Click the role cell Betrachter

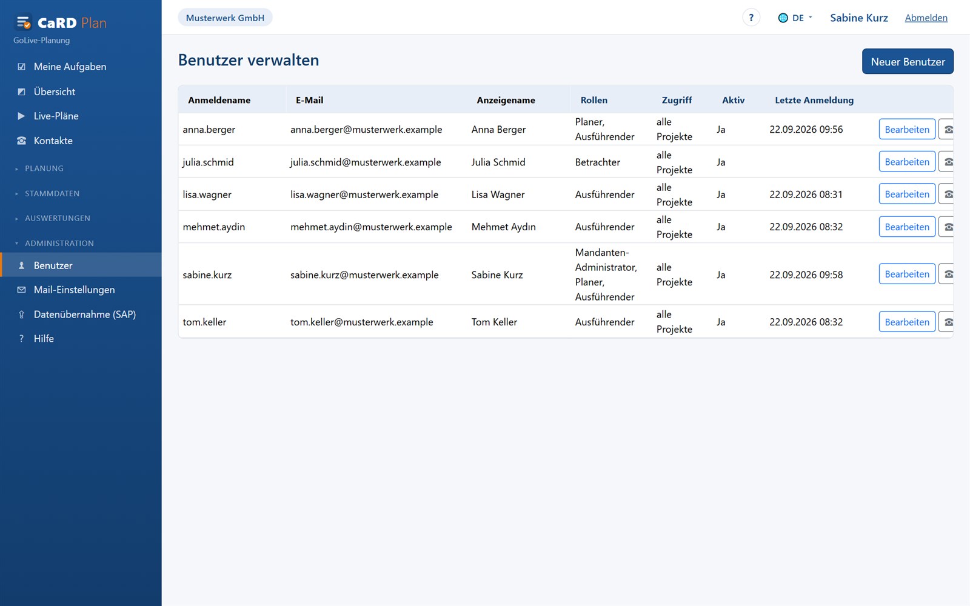click(x=598, y=162)
